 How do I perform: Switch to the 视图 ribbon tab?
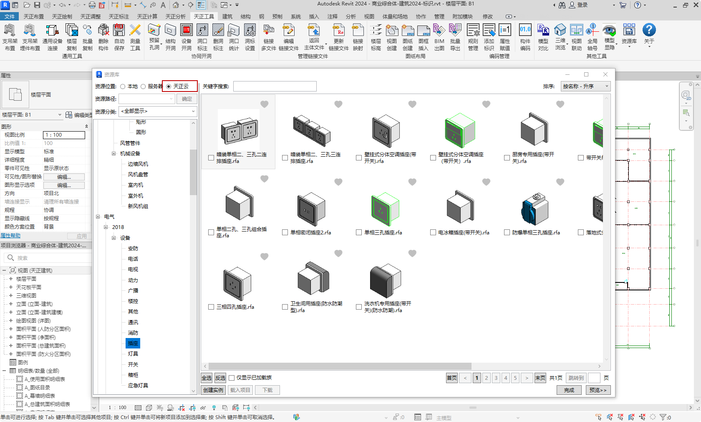click(x=369, y=16)
